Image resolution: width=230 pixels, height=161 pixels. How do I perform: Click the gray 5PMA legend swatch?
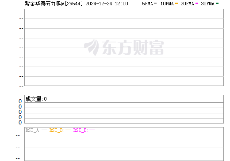tap(155, 4)
